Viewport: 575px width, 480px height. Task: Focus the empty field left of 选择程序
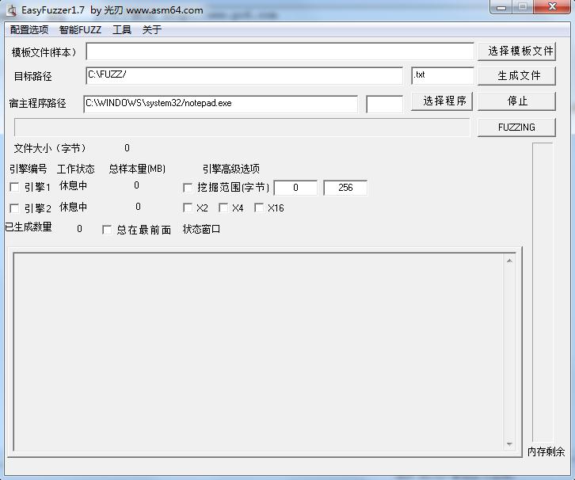(x=385, y=104)
